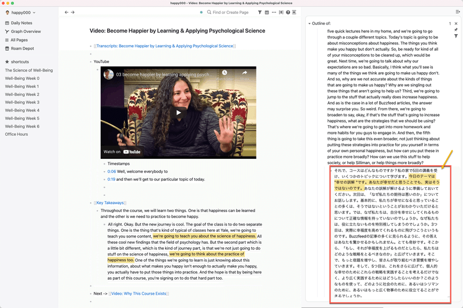Toggle the right sidebar icon in top bar
Screen dimensions: 463x308
294,12
